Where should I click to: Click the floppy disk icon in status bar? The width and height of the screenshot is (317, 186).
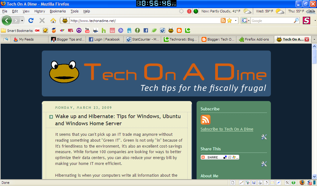tap(254, 183)
